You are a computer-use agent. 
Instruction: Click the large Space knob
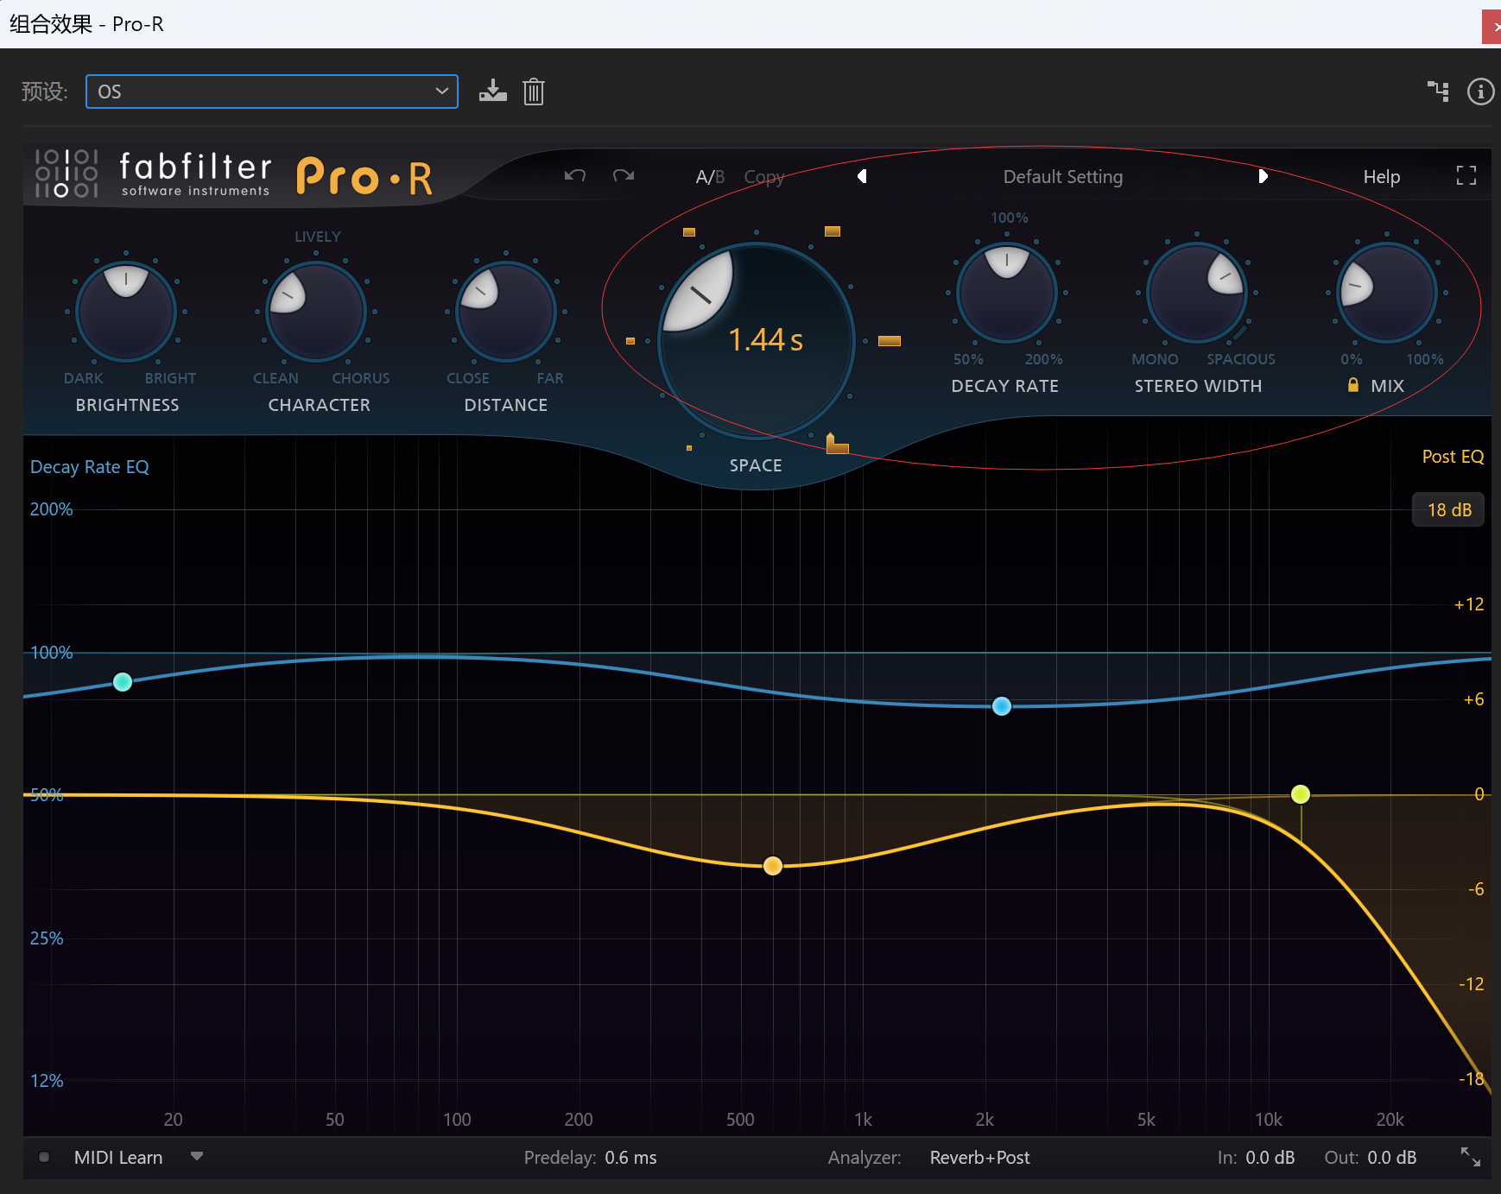tap(757, 341)
